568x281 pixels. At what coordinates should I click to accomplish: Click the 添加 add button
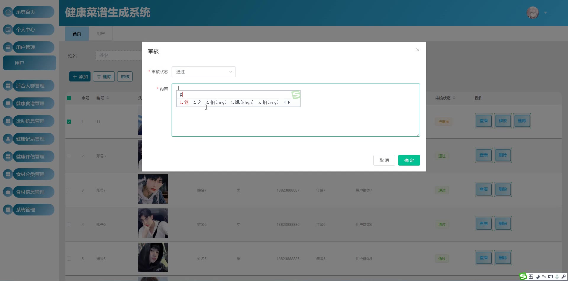point(80,76)
